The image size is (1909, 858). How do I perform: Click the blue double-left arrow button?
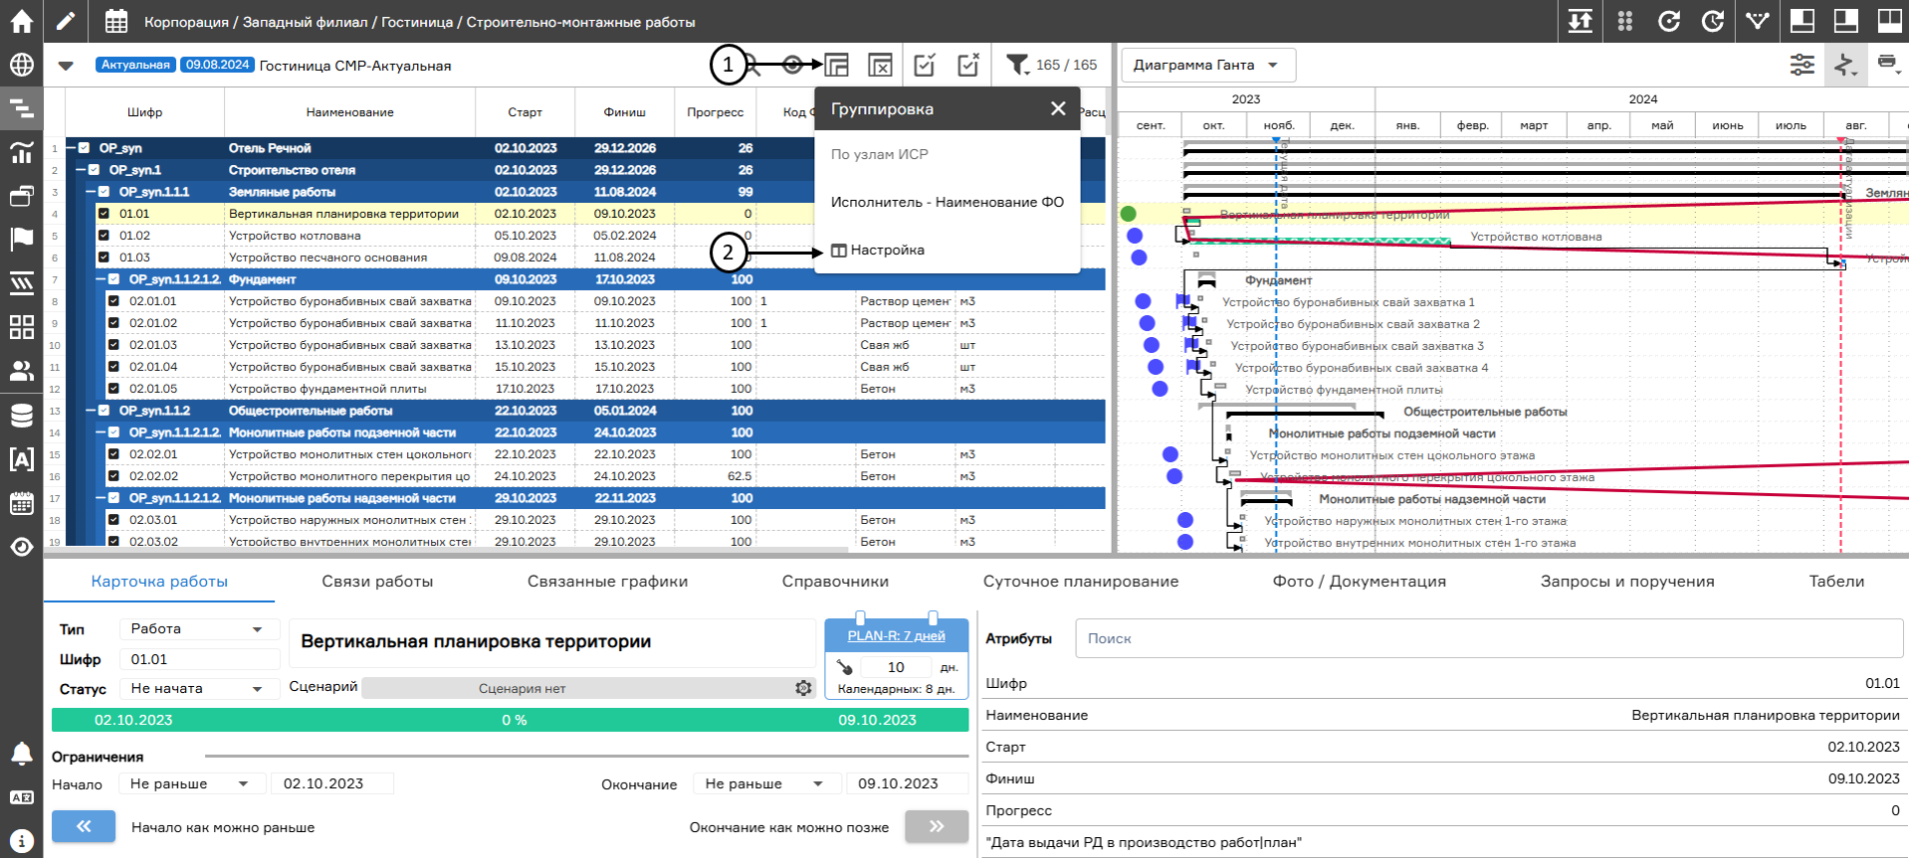click(x=84, y=826)
